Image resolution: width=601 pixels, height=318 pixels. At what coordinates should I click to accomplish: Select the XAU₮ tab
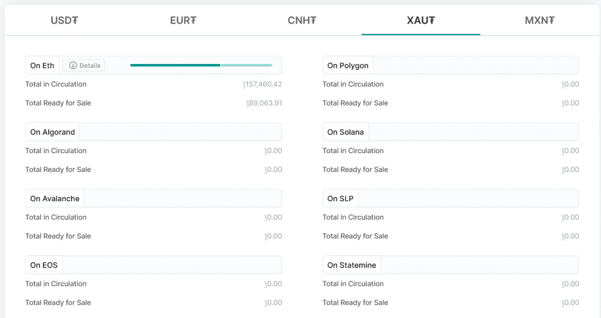(x=421, y=21)
